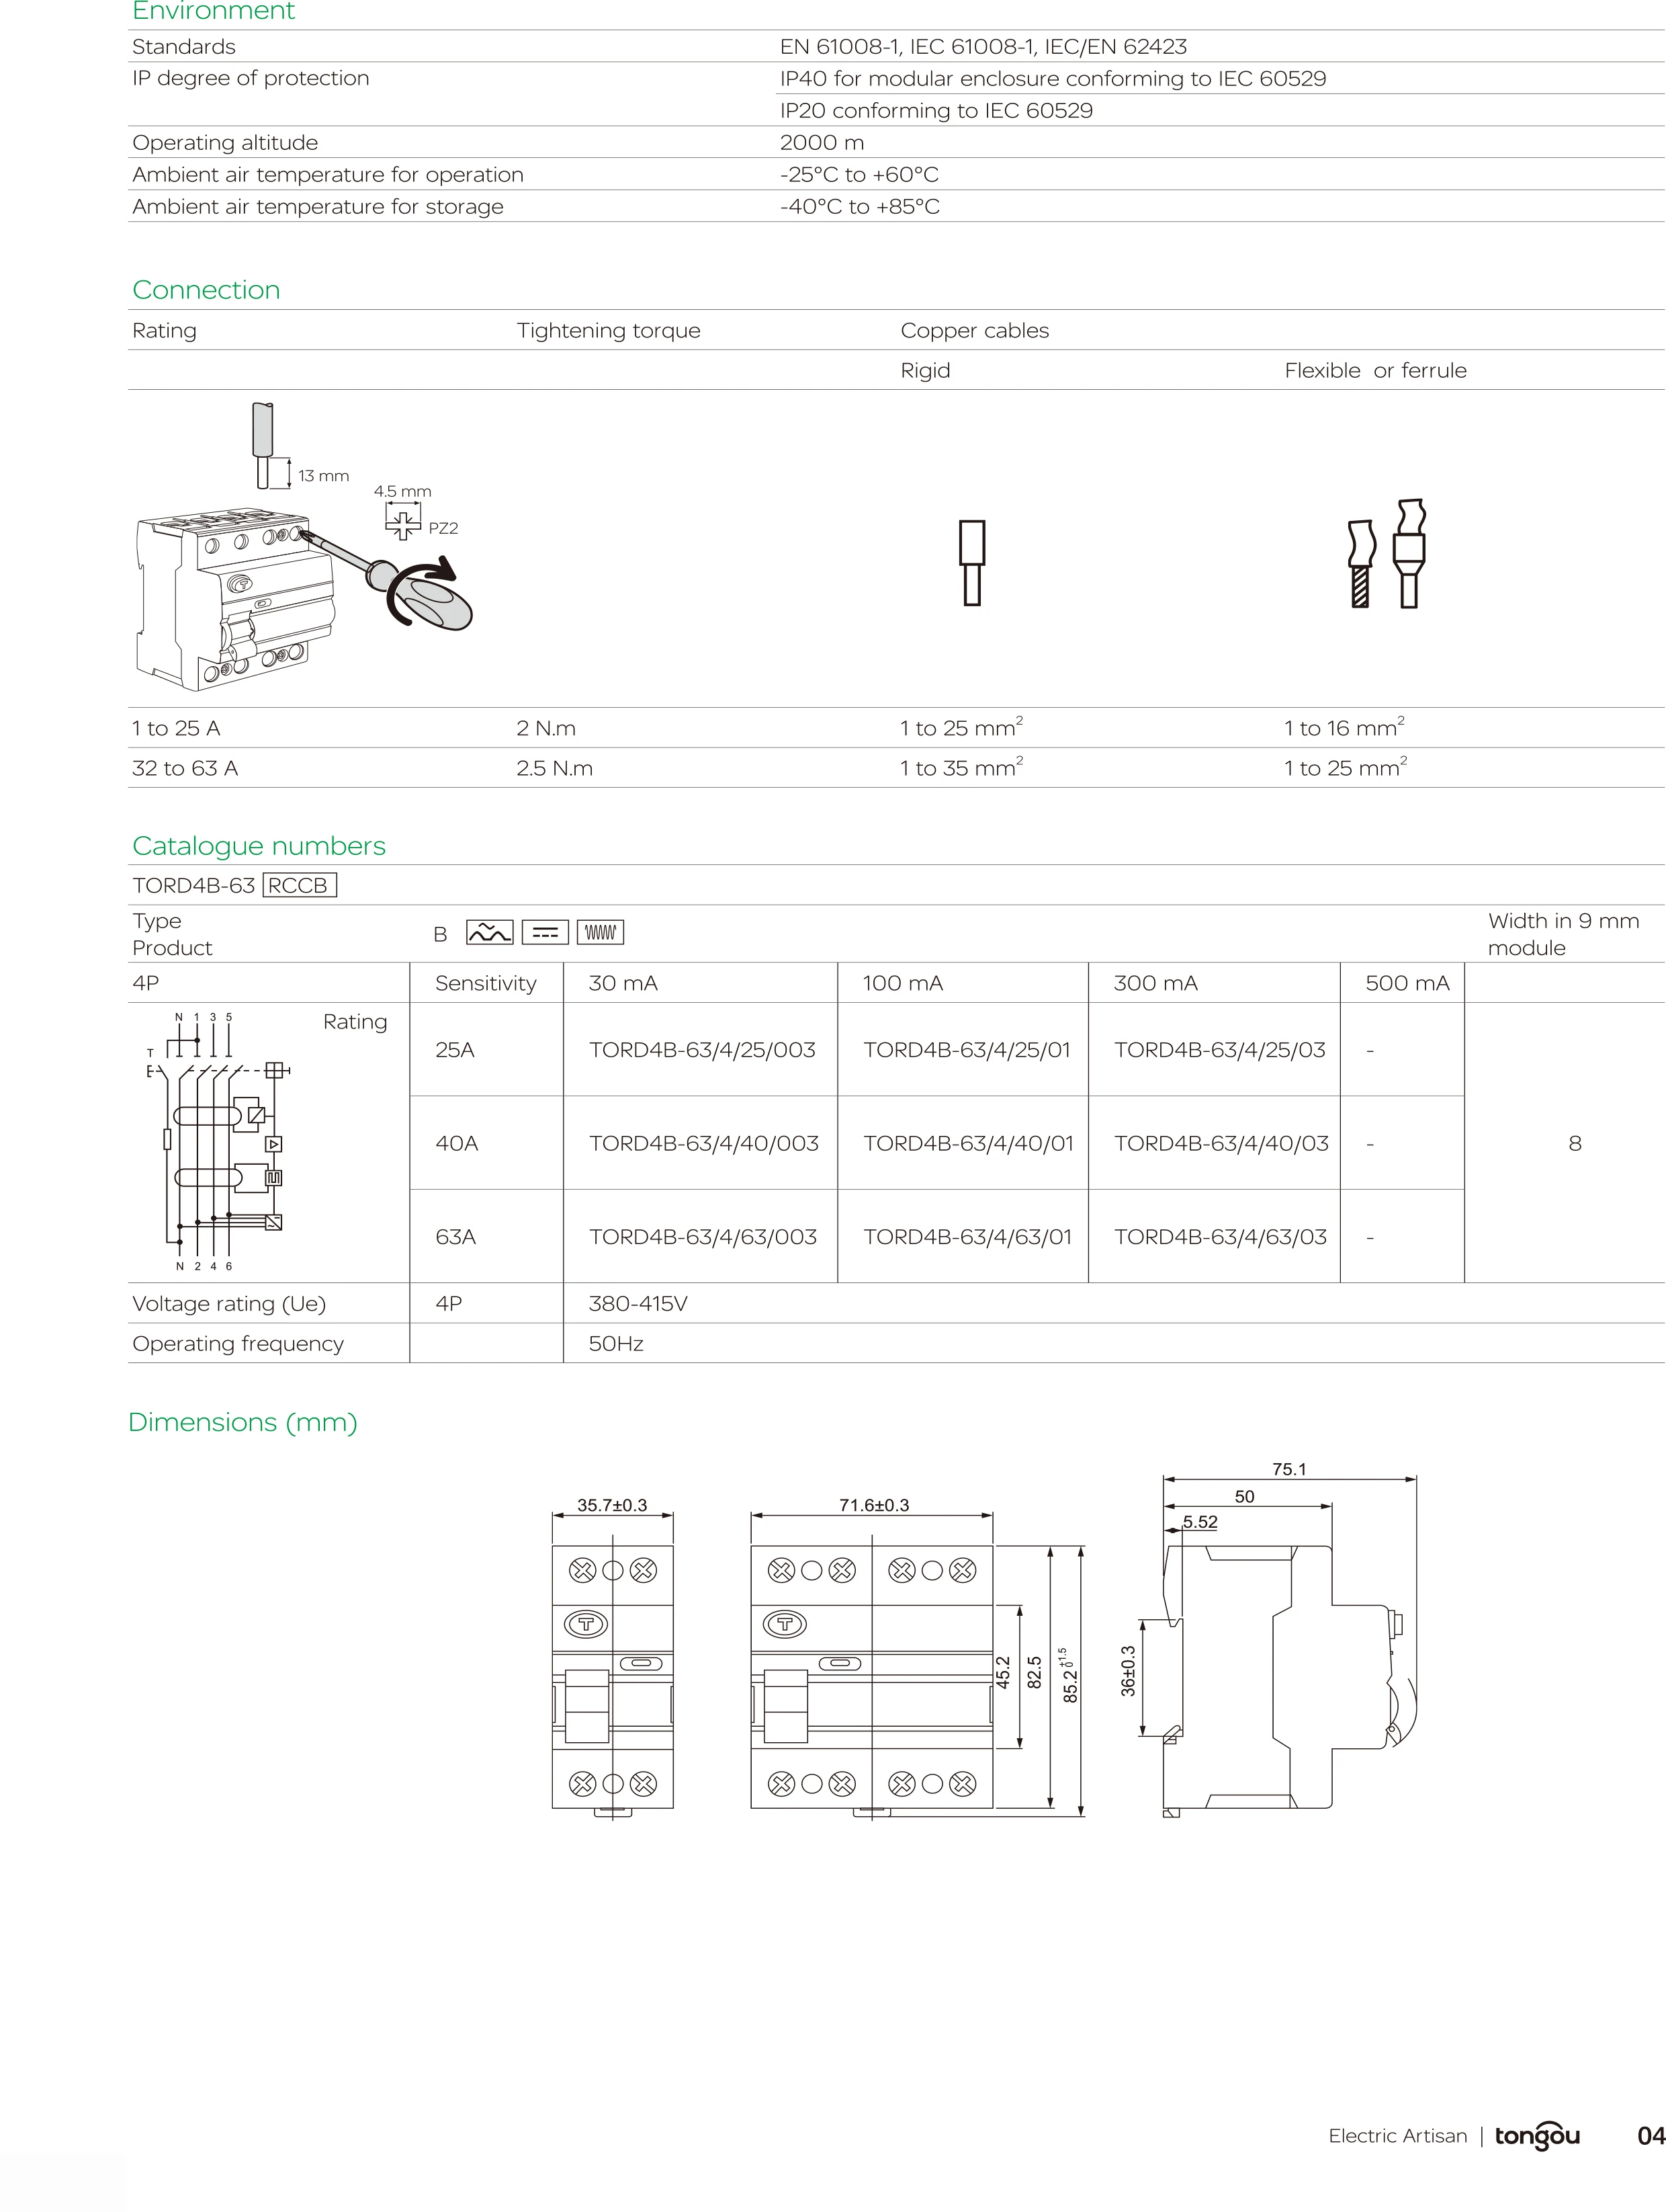Click the 300 mA sensitivity column header
The width and height of the screenshot is (1666, 2212).
tap(1155, 983)
